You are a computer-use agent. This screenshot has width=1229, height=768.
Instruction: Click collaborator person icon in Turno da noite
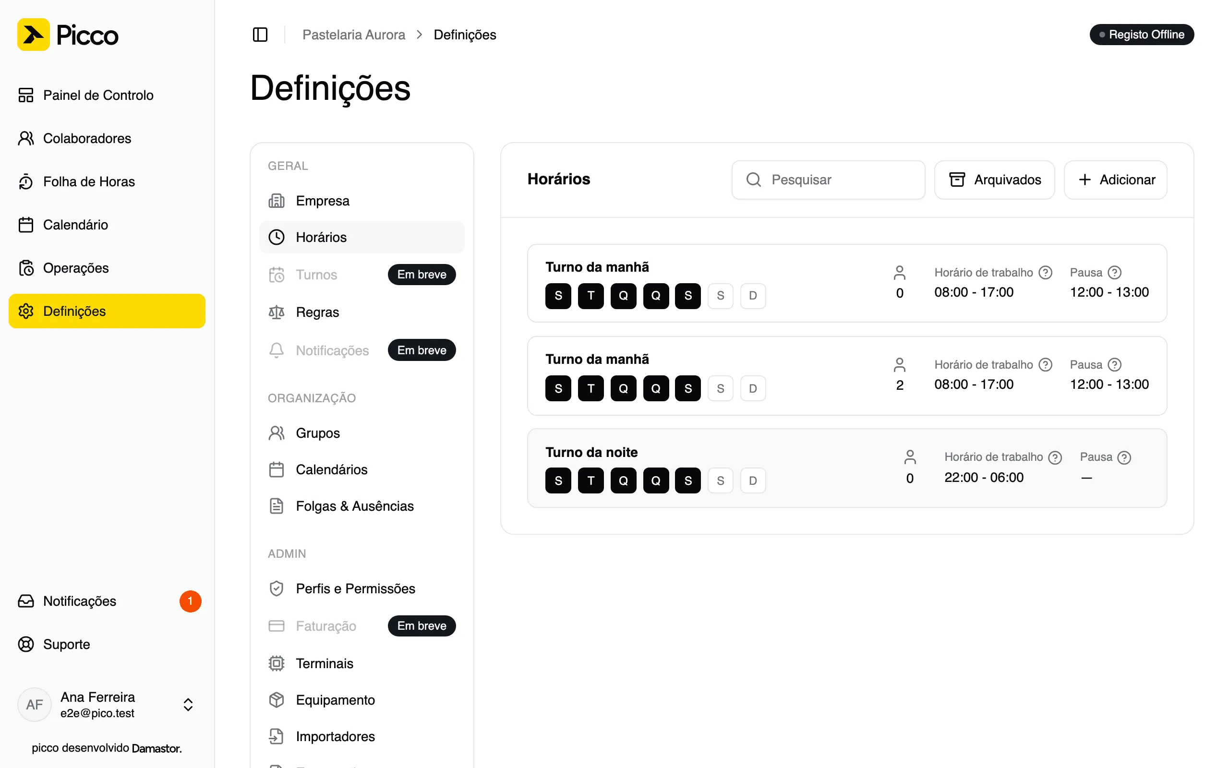910,457
